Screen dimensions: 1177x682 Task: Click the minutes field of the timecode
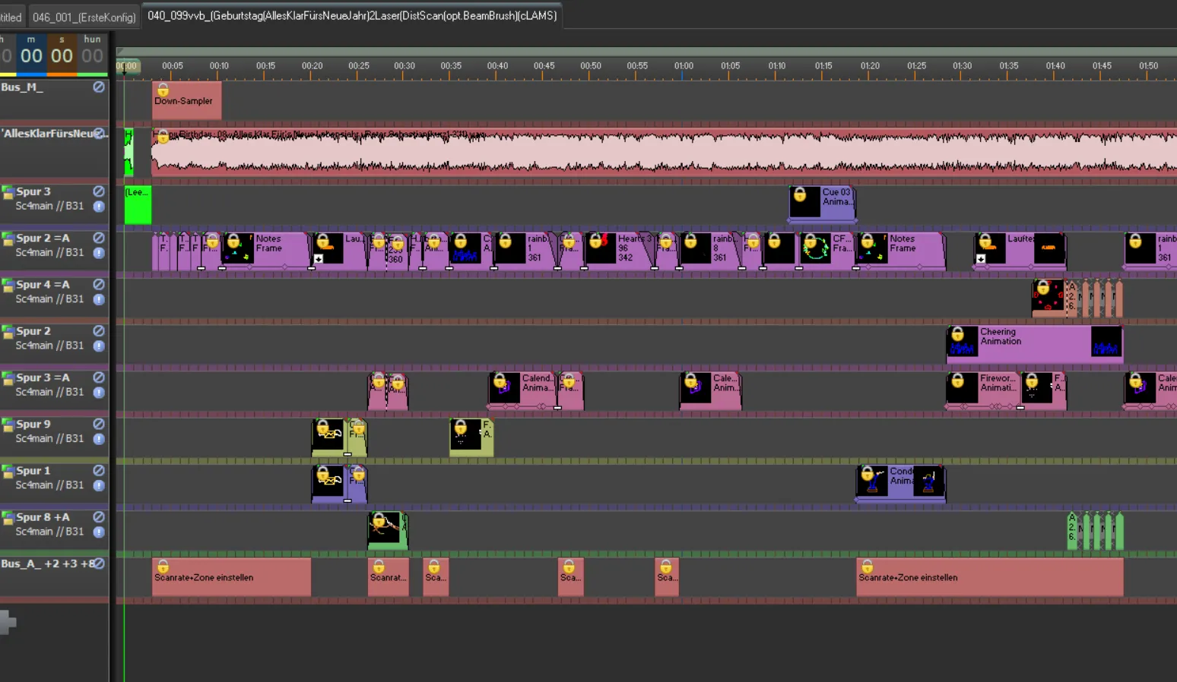[31, 55]
